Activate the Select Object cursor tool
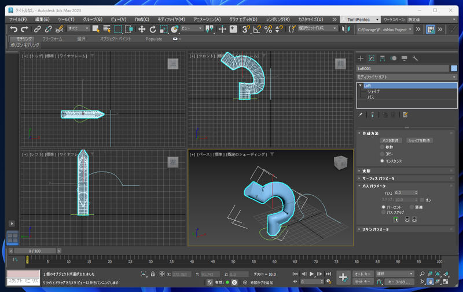The image size is (463, 292). [x=95, y=29]
